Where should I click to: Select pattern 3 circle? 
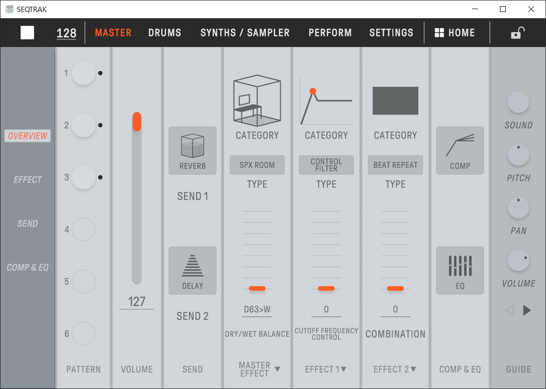pos(83,177)
